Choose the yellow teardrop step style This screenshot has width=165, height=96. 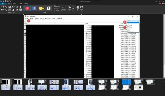[41, 8]
